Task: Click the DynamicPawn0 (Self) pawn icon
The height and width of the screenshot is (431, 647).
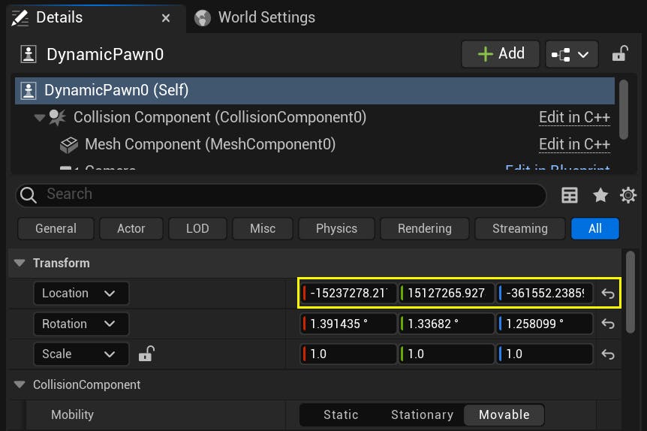Action: pos(29,90)
